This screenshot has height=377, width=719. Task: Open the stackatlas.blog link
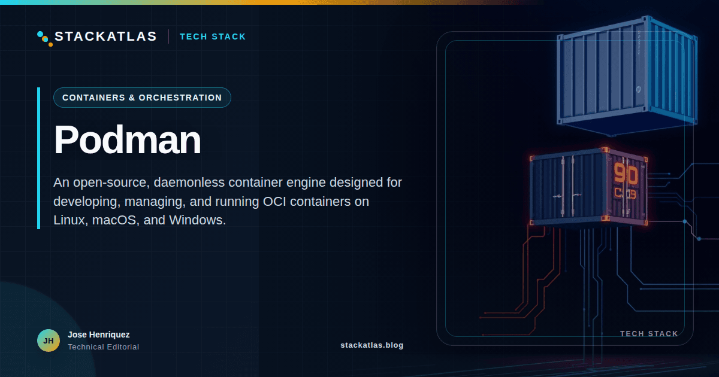(x=371, y=345)
